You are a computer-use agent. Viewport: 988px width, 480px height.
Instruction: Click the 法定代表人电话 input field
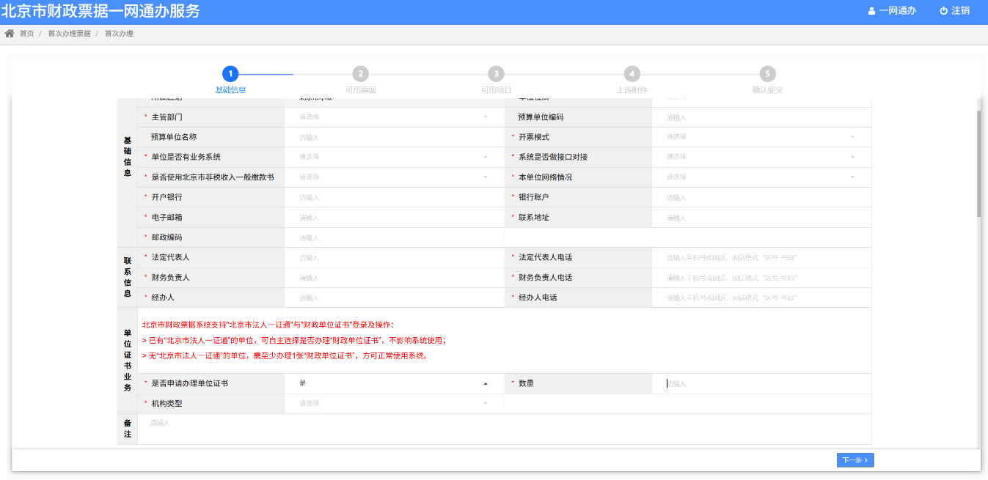761,258
